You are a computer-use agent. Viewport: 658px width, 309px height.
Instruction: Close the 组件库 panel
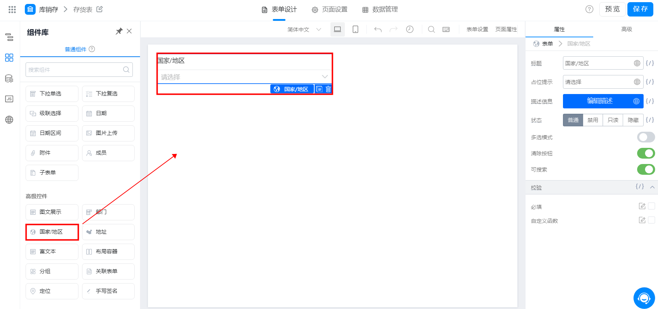pos(129,31)
